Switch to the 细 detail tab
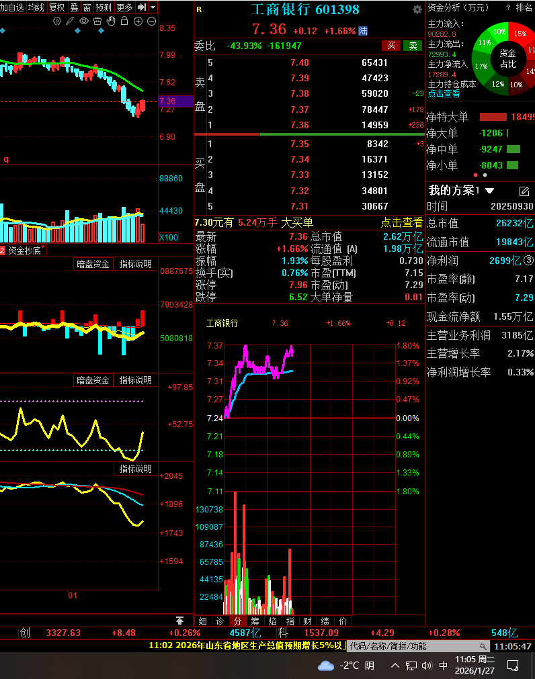The height and width of the screenshot is (679, 535). tap(203, 621)
